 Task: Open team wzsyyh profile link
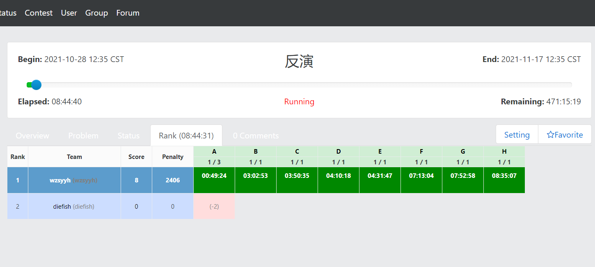tap(60, 180)
